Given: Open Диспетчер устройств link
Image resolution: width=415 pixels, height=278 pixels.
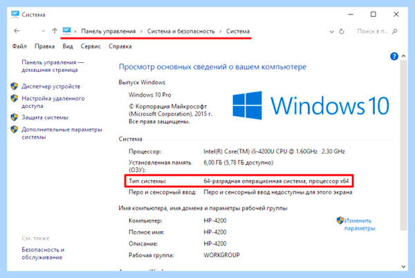Looking at the screenshot, I should (50, 86).
